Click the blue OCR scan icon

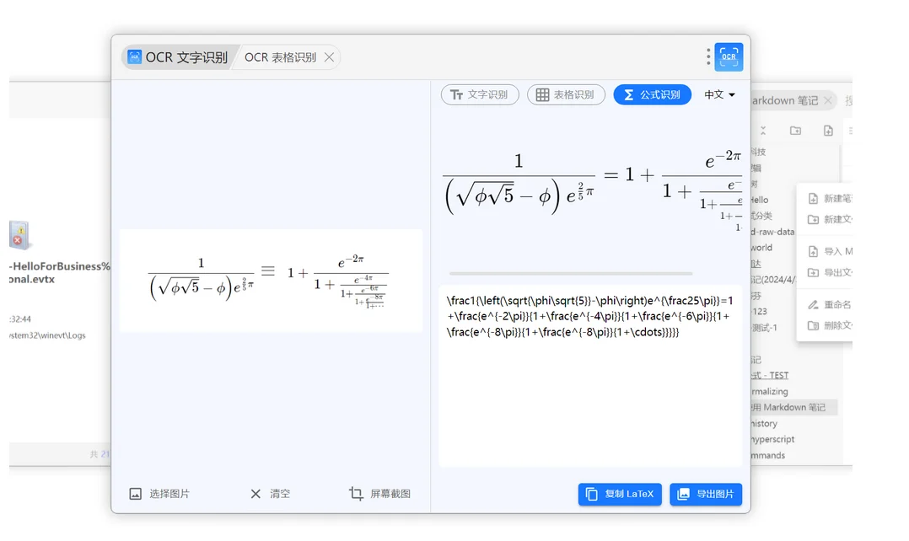point(729,56)
